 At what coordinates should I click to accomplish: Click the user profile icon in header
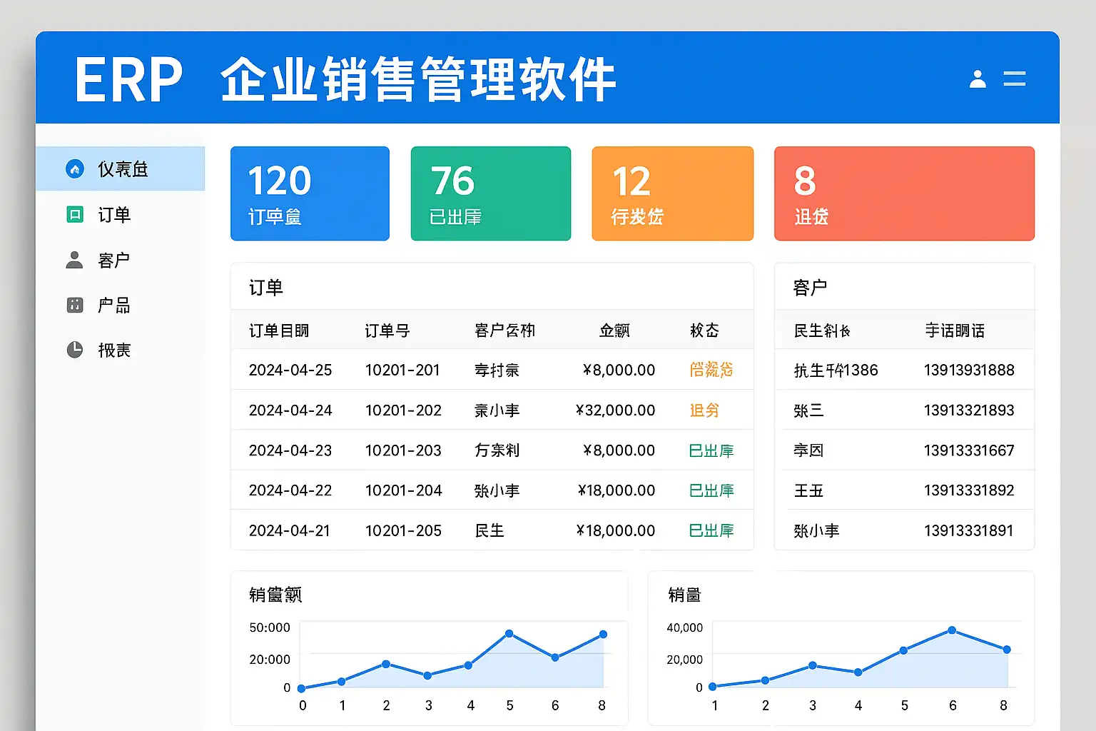[x=978, y=79]
